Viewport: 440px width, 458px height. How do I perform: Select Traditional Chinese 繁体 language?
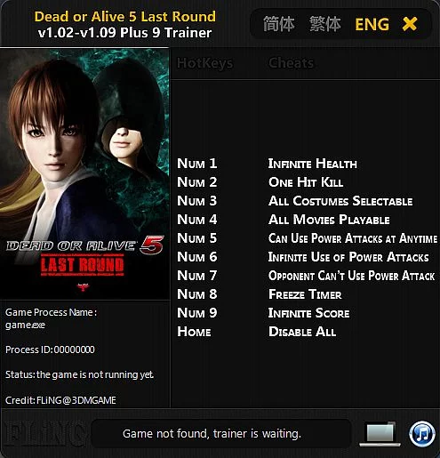(325, 24)
